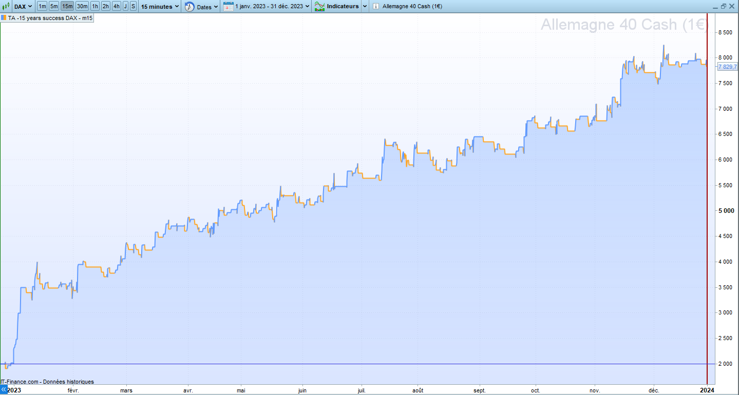Screen dimensions: 739x395
Task: Click the candlestick chart icon
Action: point(7,6)
